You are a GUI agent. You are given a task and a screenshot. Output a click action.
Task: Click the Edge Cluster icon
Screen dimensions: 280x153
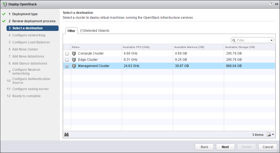click(x=74, y=60)
